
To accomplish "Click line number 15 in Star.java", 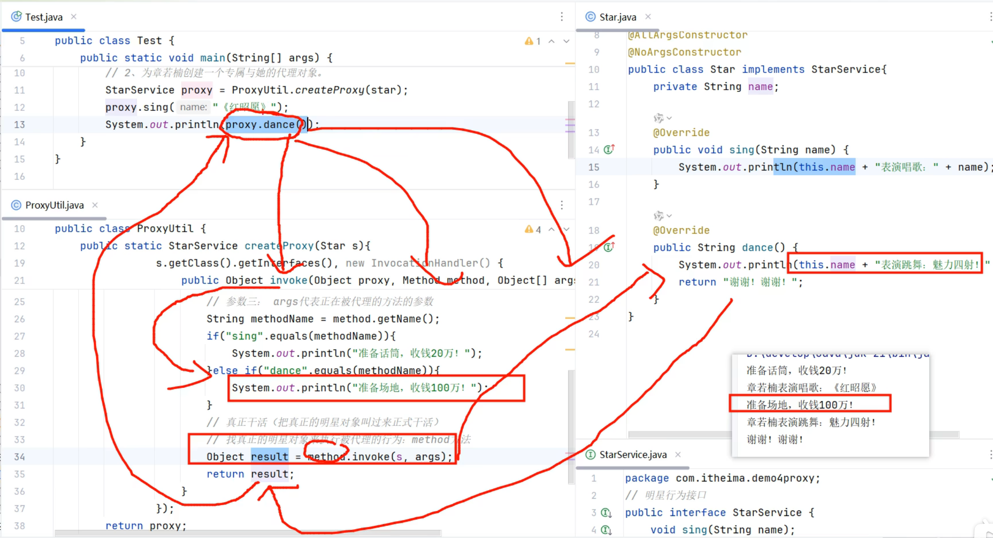I will 594,167.
